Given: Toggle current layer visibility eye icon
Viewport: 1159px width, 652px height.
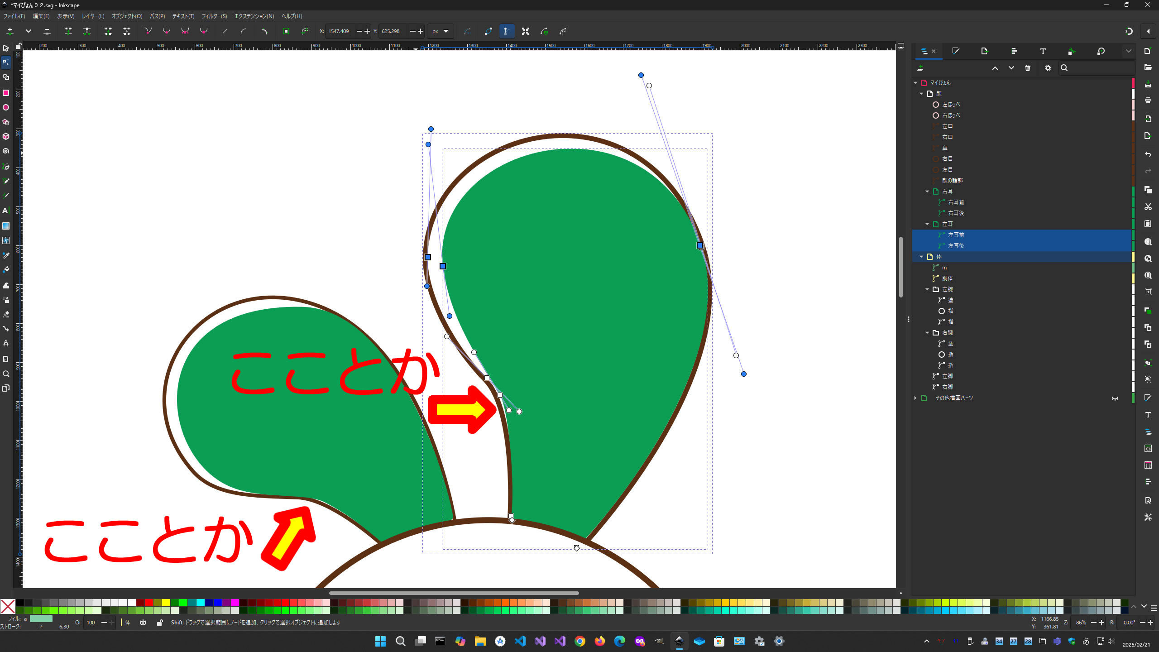Looking at the screenshot, I should click(x=143, y=623).
